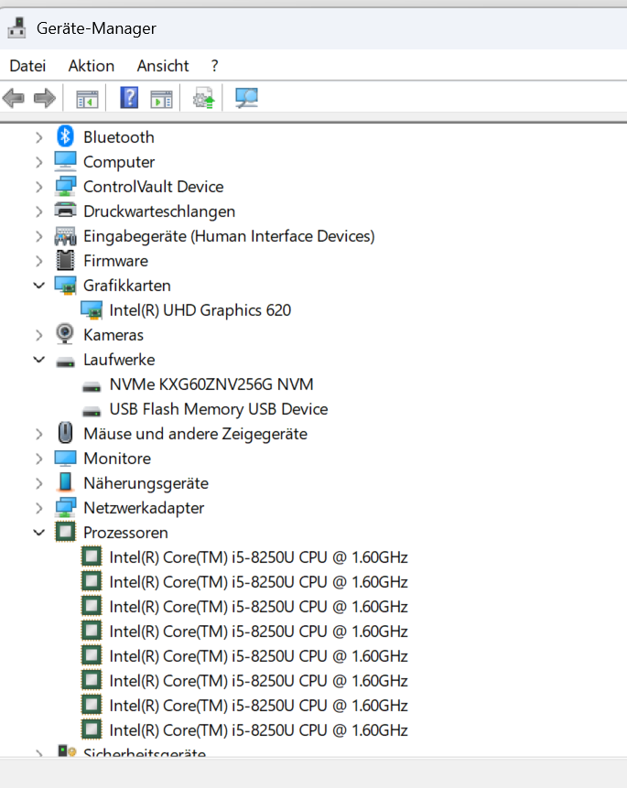Open the Datei menu

pos(27,66)
